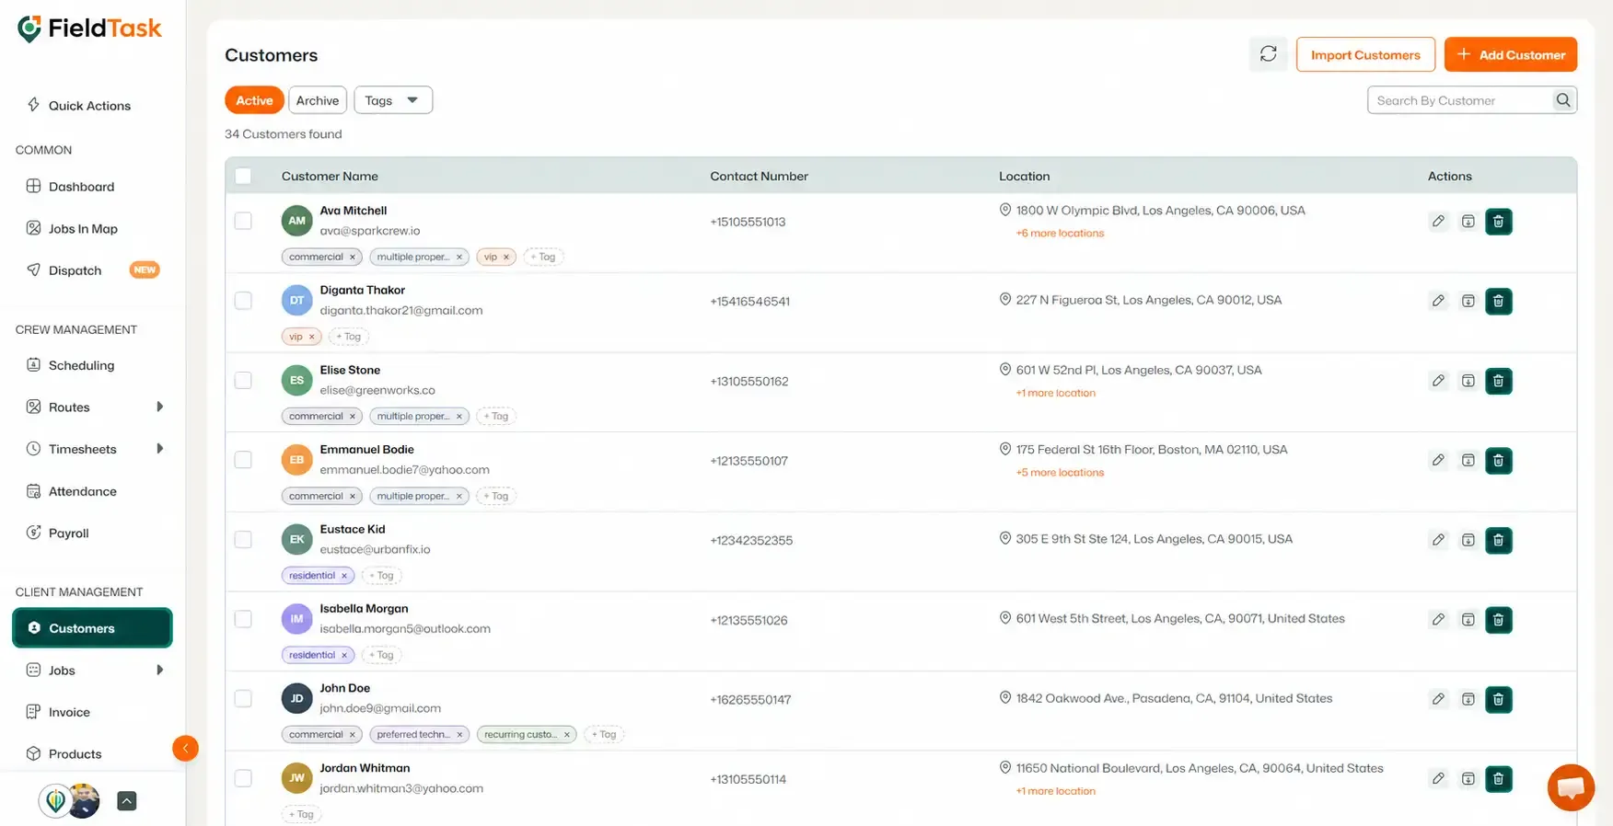Remove the residential tag from Eustace Kid
The height and width of the screenshot is (826, 1613).
(344, 576)
